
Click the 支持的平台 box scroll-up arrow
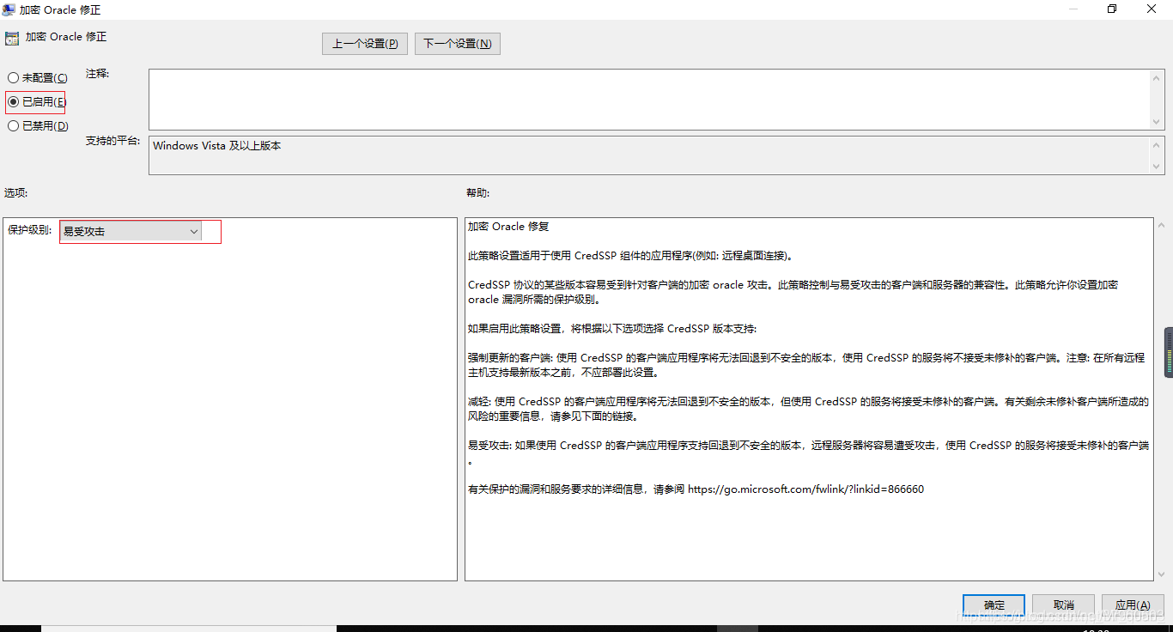click(x=1157, y=145)
